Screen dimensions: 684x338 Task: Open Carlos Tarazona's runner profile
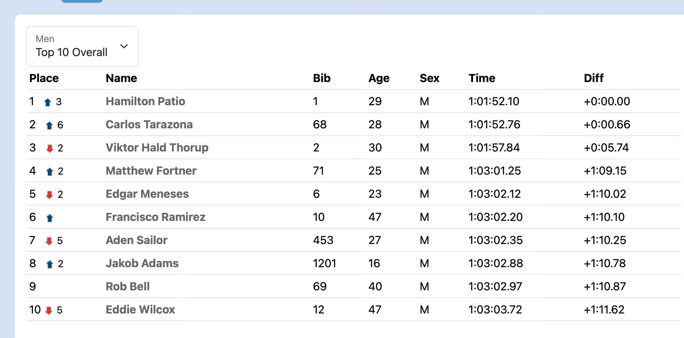click(149, 124)
